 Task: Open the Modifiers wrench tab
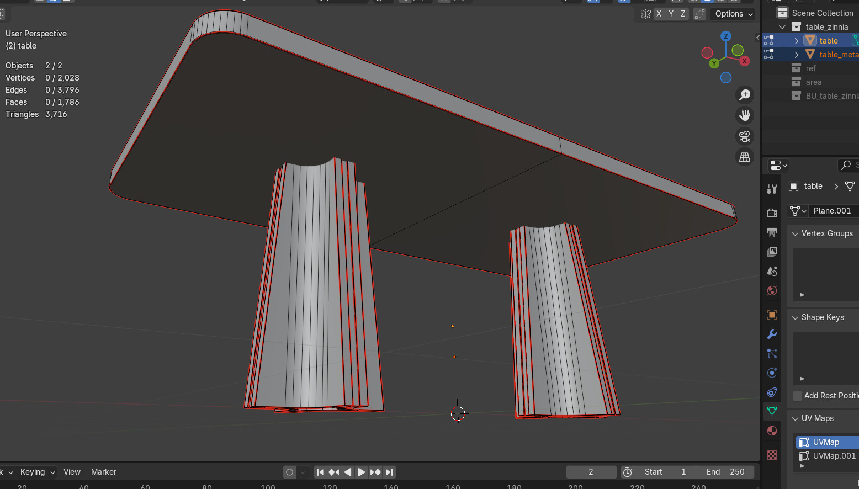coord(772,334)
